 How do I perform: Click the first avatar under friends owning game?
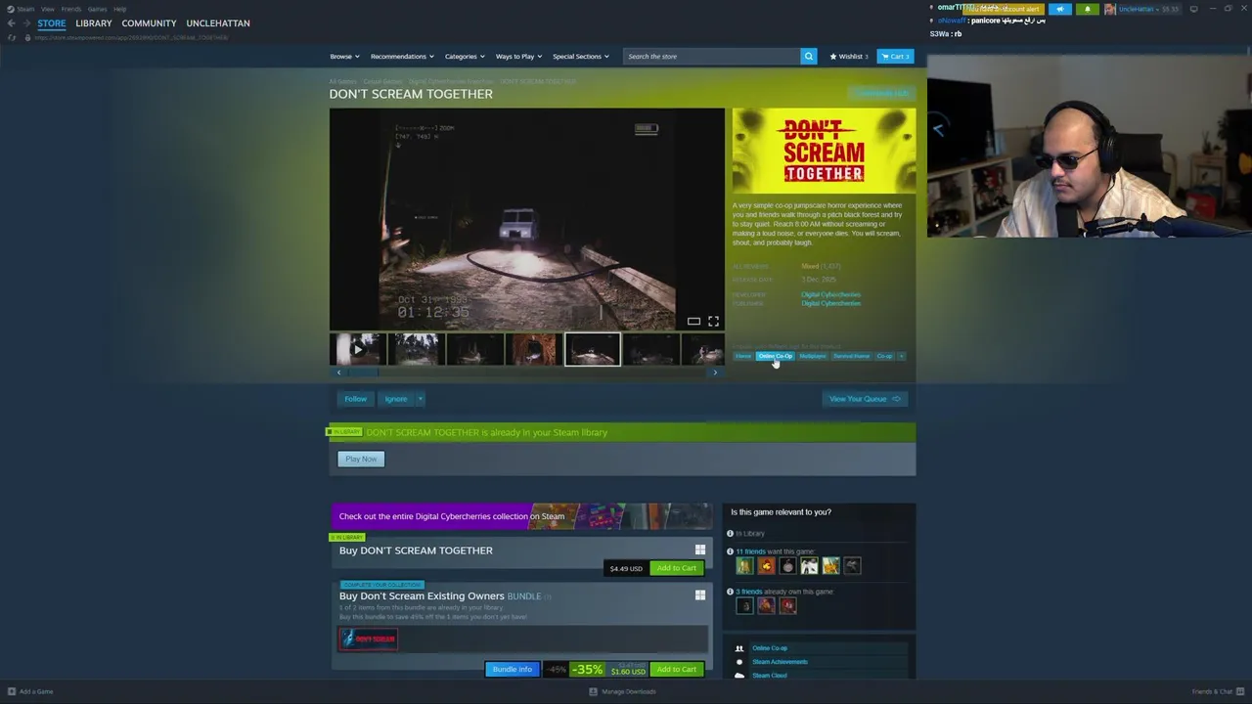coord(744,606)
